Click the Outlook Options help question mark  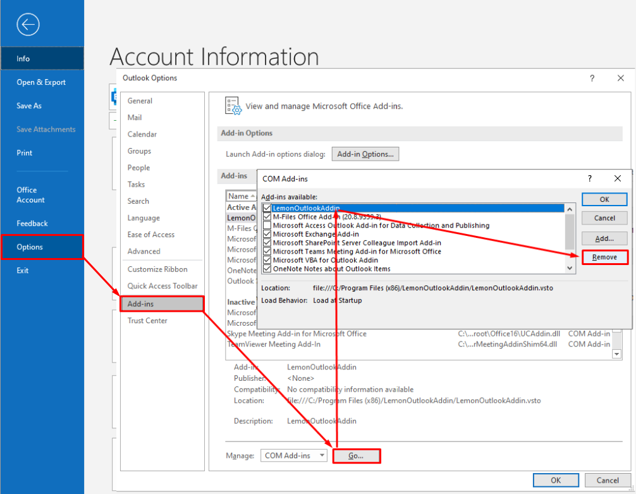tap(592, 78)
